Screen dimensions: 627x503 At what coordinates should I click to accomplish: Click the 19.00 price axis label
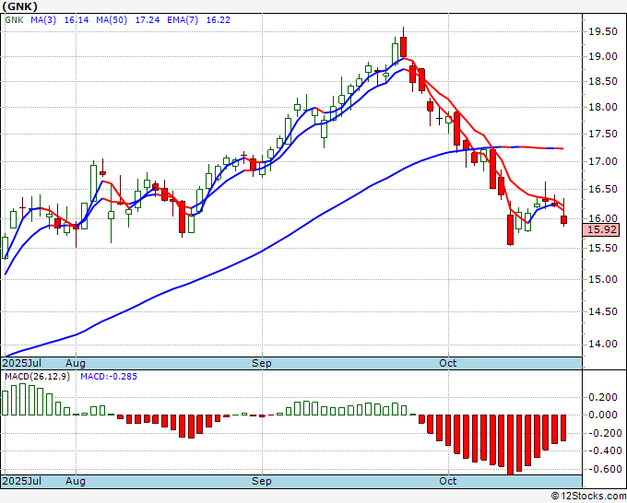[x=603, y=56]
